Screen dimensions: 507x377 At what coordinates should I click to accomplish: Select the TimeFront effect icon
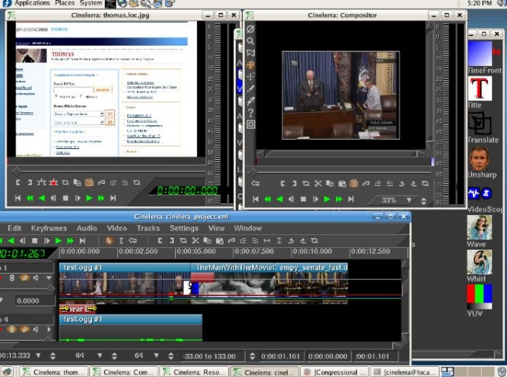pyautogui.click(x=479, y=54)
